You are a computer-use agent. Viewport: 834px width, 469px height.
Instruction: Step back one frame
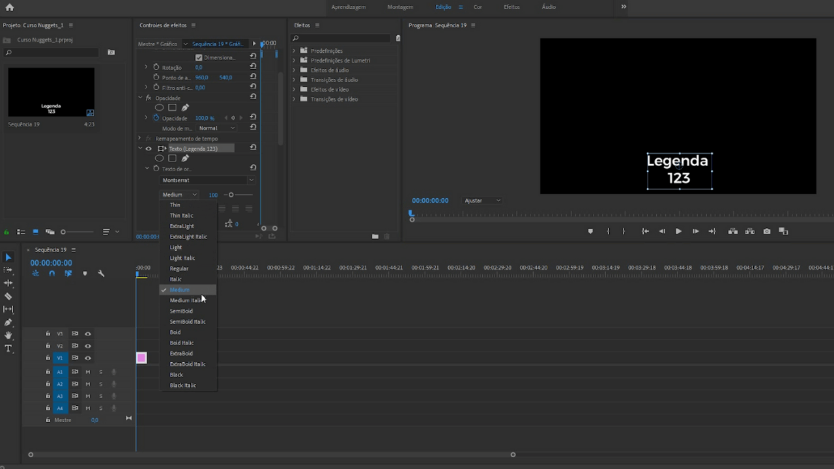(662, 231)
